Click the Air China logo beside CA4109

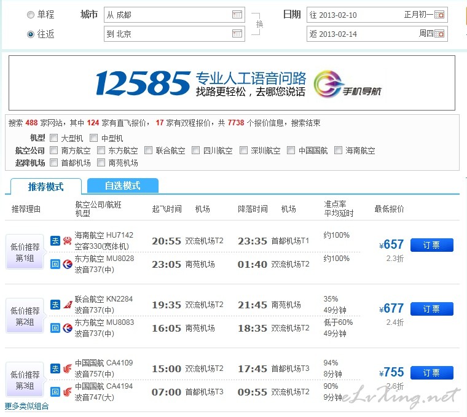(x=68, y=368)
